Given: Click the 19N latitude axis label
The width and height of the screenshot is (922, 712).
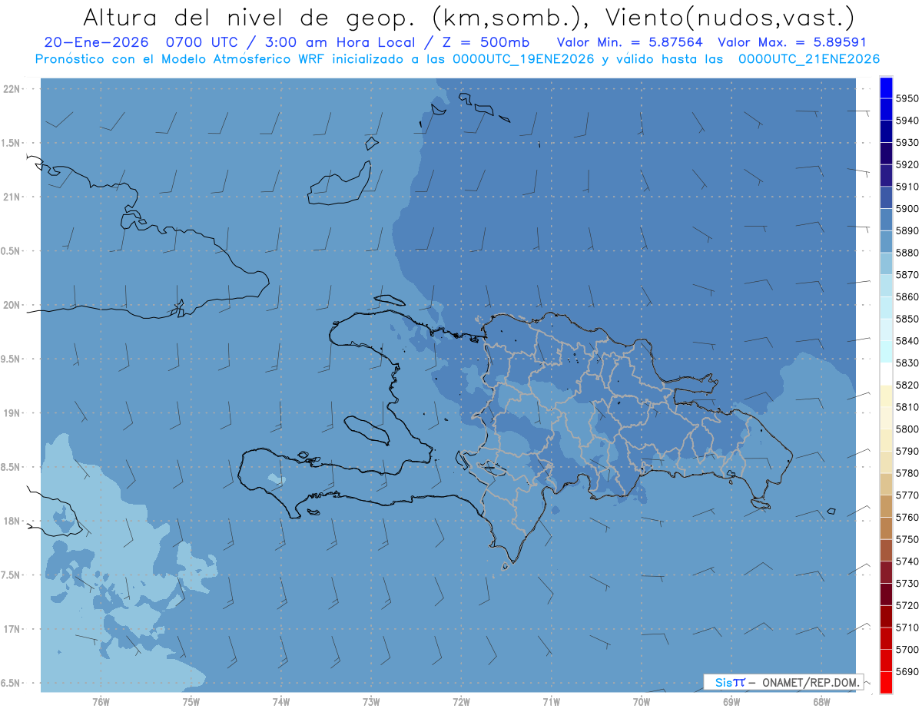Looking at the screenshot, I should (12, 413).
